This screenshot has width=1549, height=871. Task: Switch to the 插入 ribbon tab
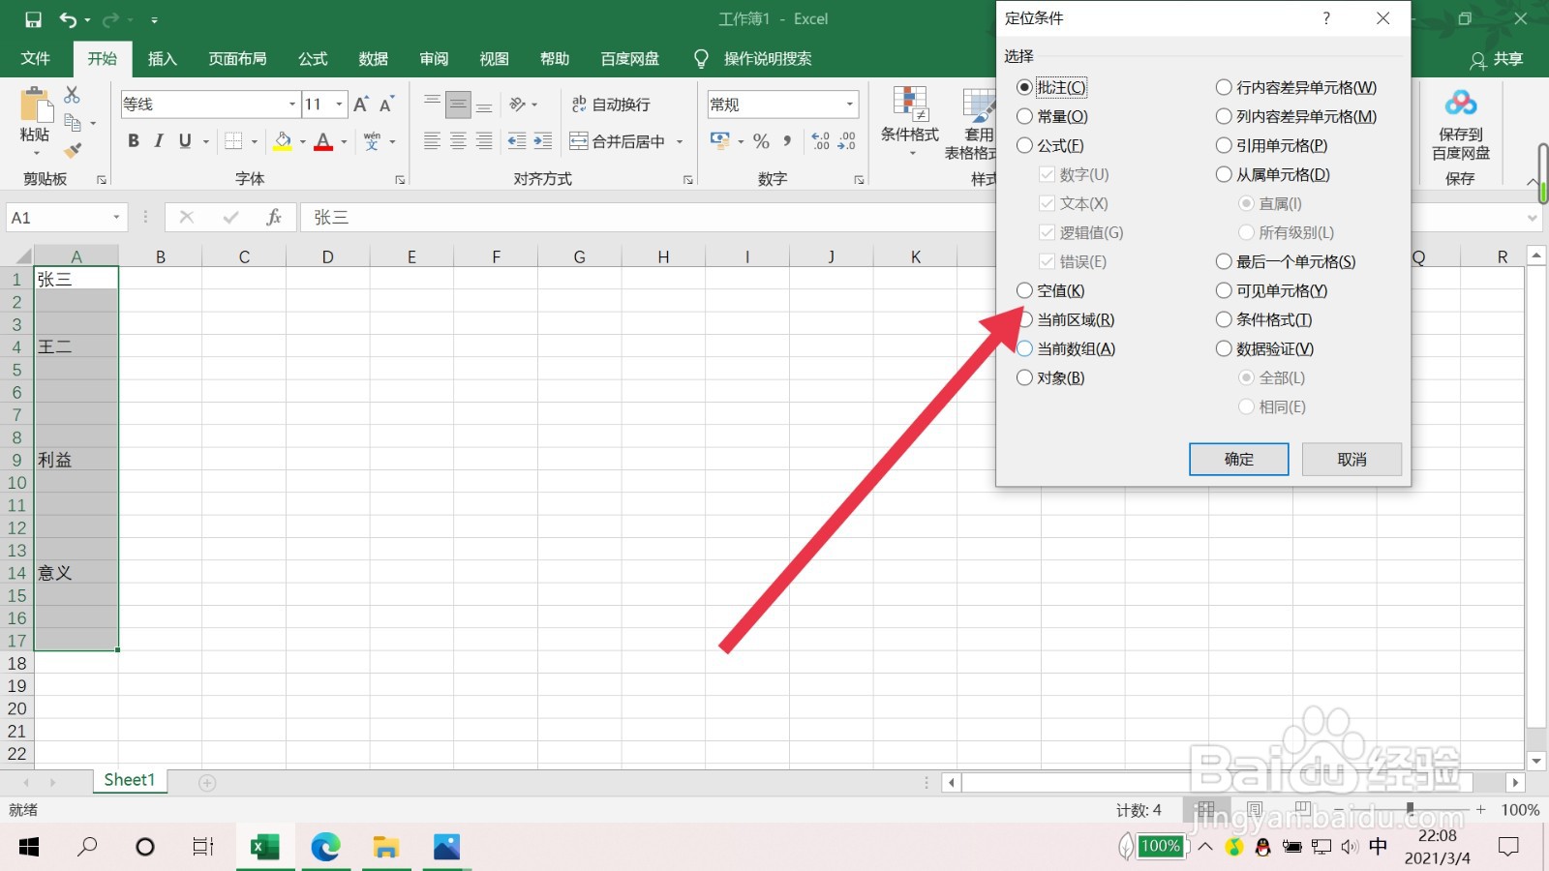[x=163, y=59]
